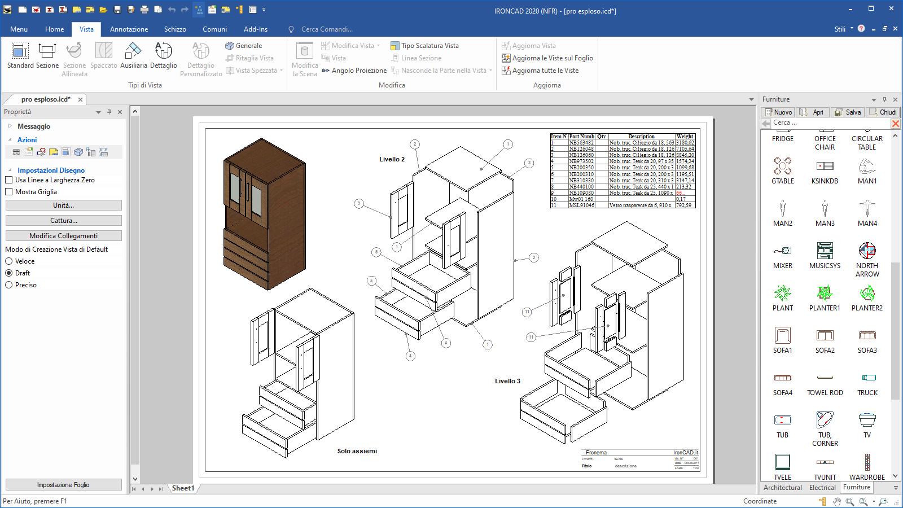Collapse the Impostazioni Disegno section
The image size is (903, 508).
[x=10, y=170]
